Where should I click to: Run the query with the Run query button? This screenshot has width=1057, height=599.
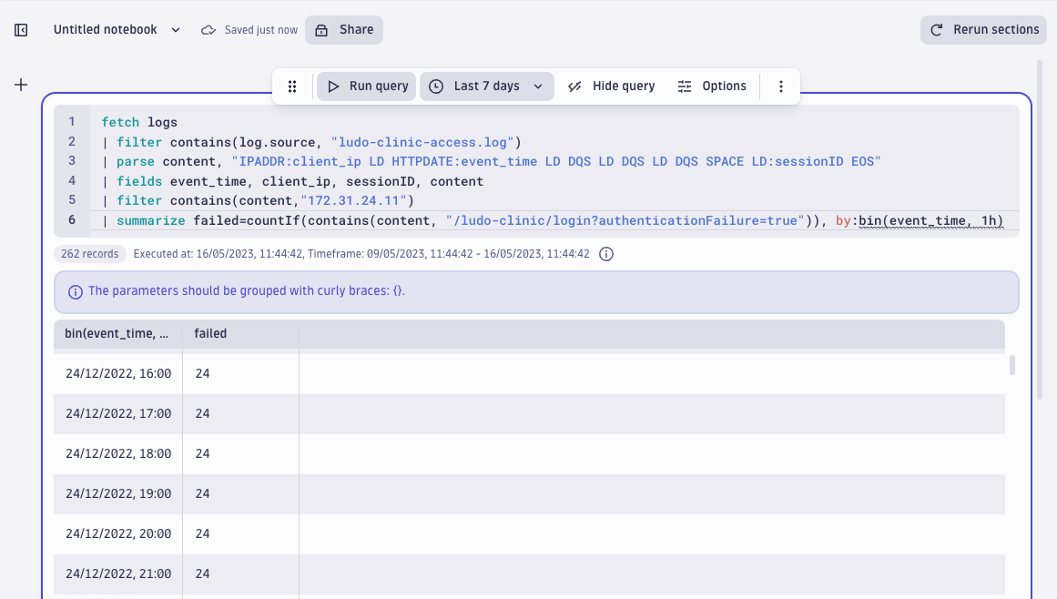click(366, 86)
